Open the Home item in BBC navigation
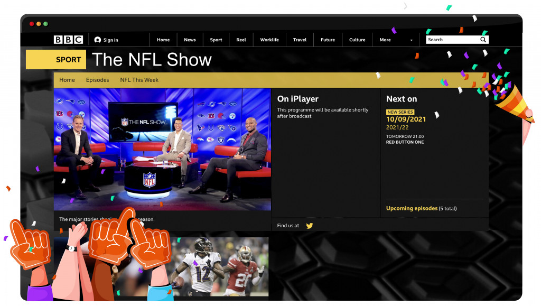 [x=163, y=40]
